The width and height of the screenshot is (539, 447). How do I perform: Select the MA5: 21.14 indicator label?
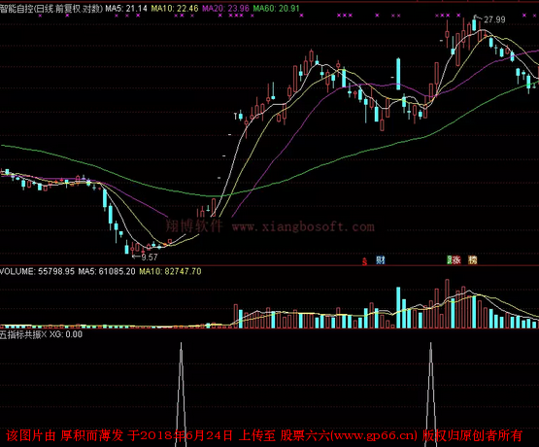(126, 8)
